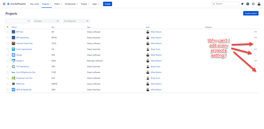Image resolution: width=264 pixels, height=129 pixels.
Task: Star the BPP Dev project
Action: (7, 32)
